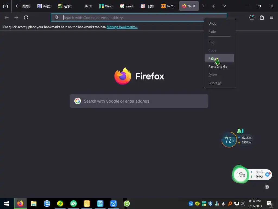This screenshot has height=209, width=278.
Task: Switch to the 《蛋 tab
Action: point(147,6)
